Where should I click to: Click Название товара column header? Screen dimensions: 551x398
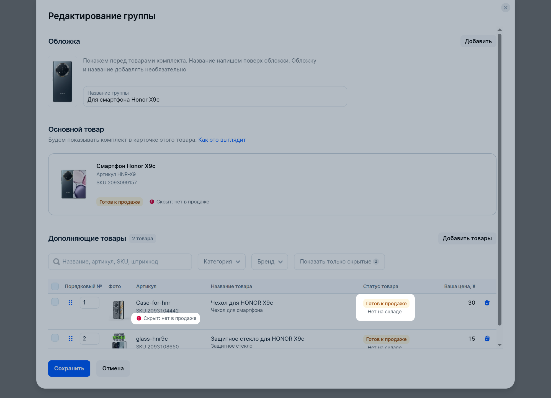click(x=231, y=286)
